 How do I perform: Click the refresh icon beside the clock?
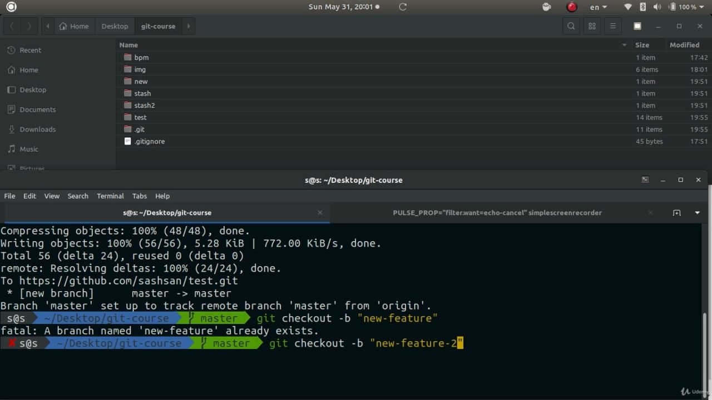point(403,7)
